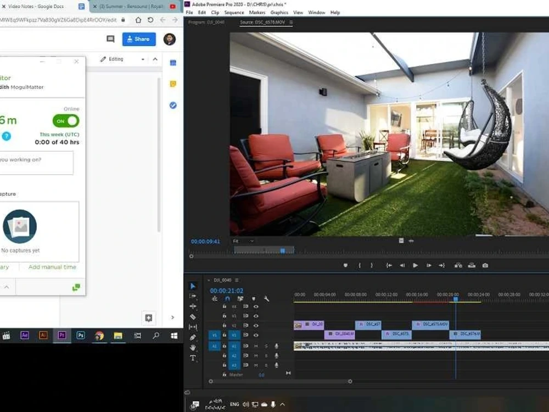The width and height of the screenshot is (549, 412).
Task: Enable voice-over record on A1
Action: point(276,346)
